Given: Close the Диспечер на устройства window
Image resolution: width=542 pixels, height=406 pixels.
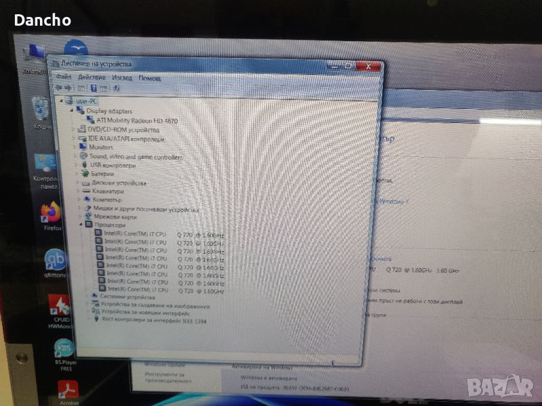Looking at the screenshot, I should pos(368,66).
